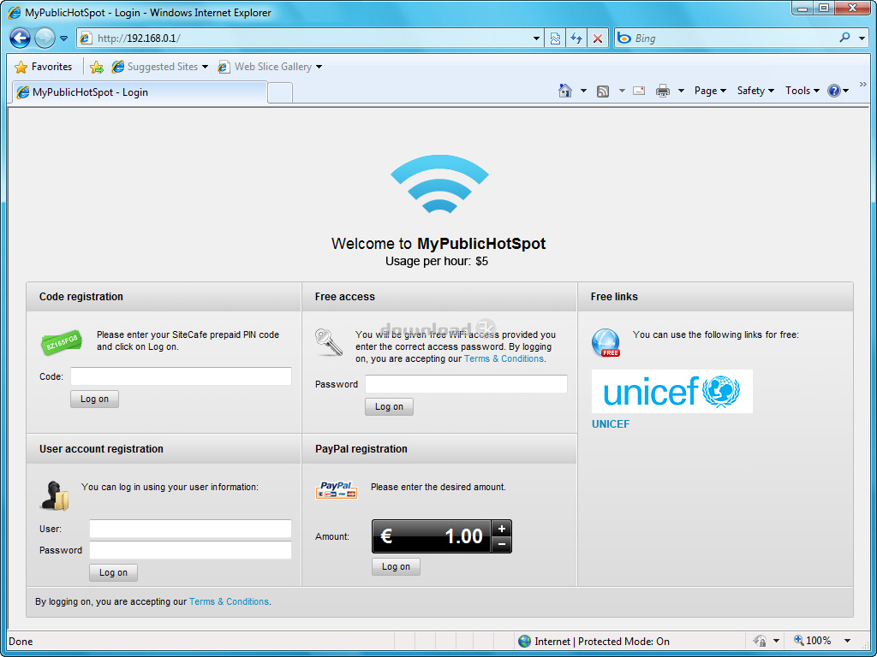Click the User input field
The image size is (877, 657).
pyautogui.click(x=190, y=529)
